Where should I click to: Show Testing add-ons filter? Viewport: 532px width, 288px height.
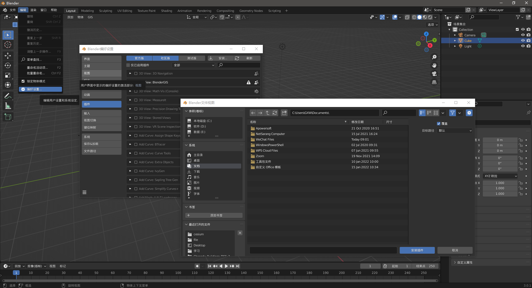tap(192, 58)
